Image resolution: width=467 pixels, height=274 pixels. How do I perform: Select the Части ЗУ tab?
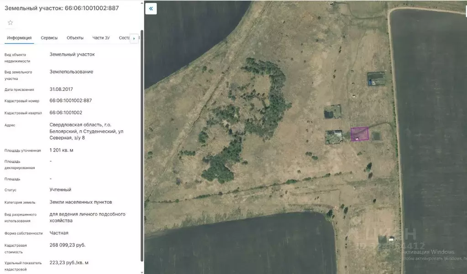(101, 38)
